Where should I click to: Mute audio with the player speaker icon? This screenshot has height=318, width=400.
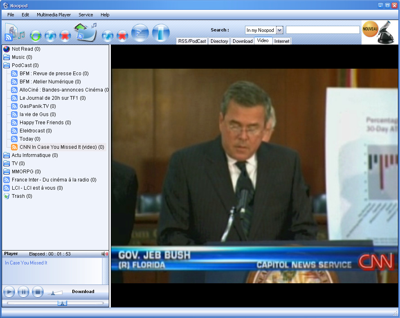[x=105, y=254]
